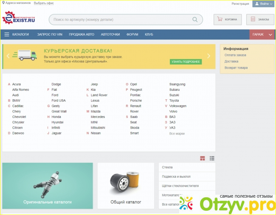Viewport: 276px width, 215px height.
Task: Open the cart (Корзина) button
Action: point(228,19)
